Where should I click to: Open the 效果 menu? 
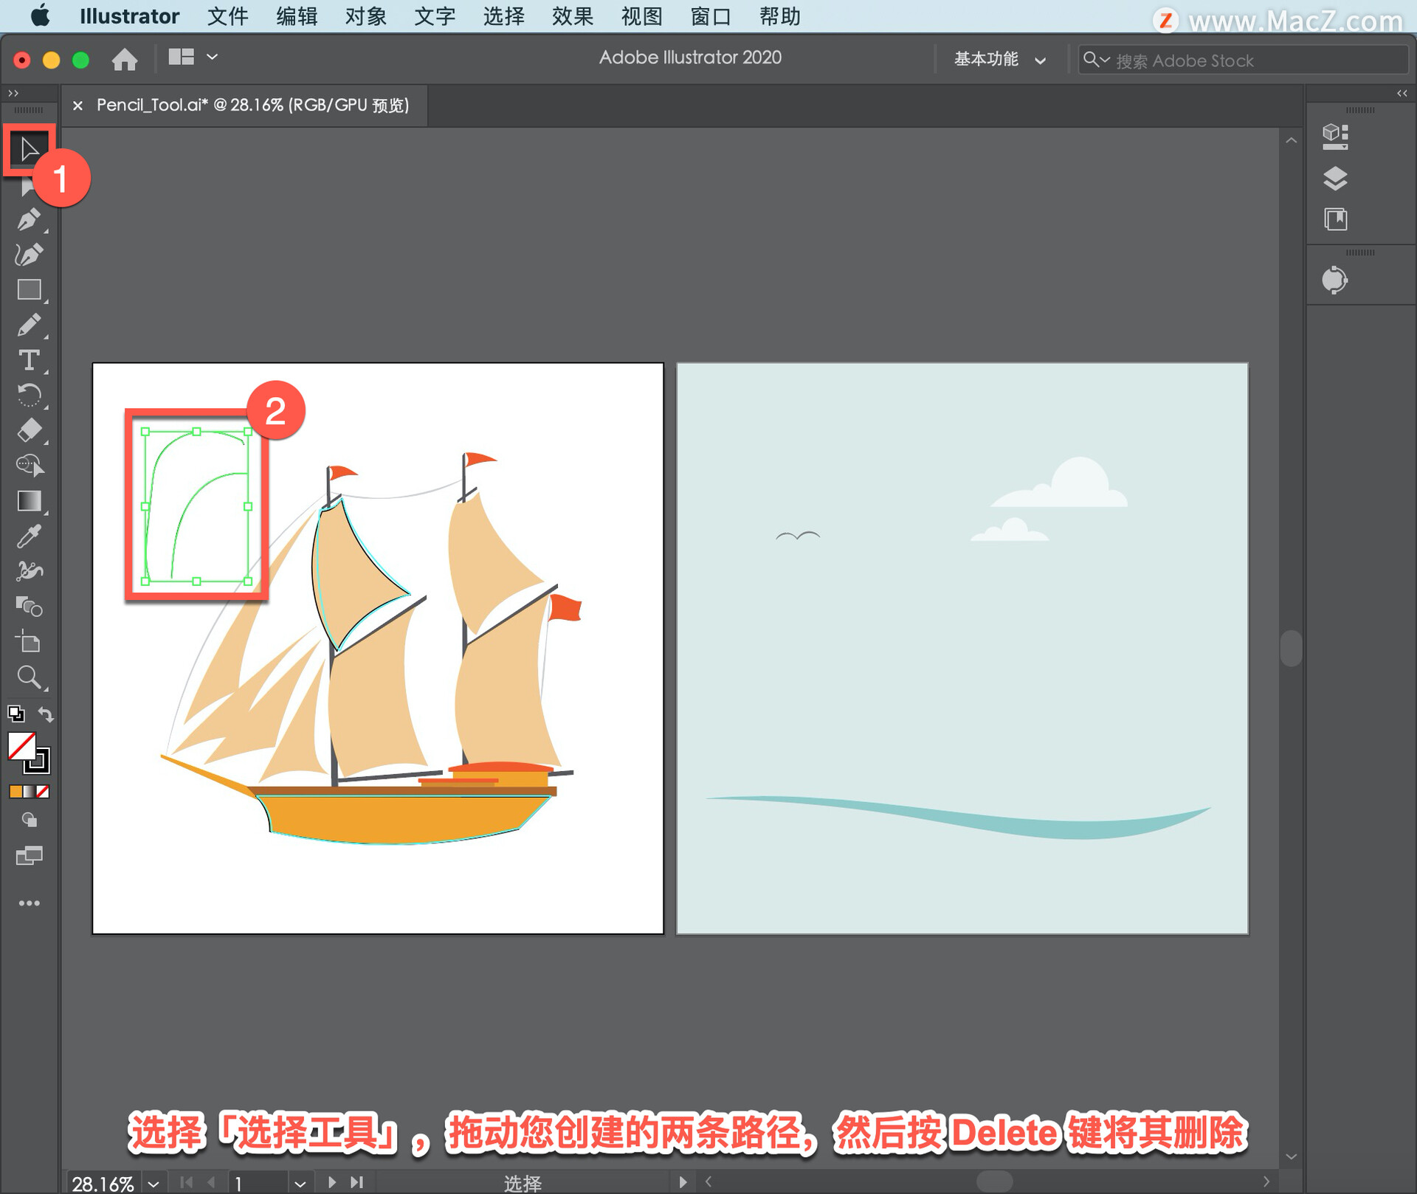tap(573, 16)
